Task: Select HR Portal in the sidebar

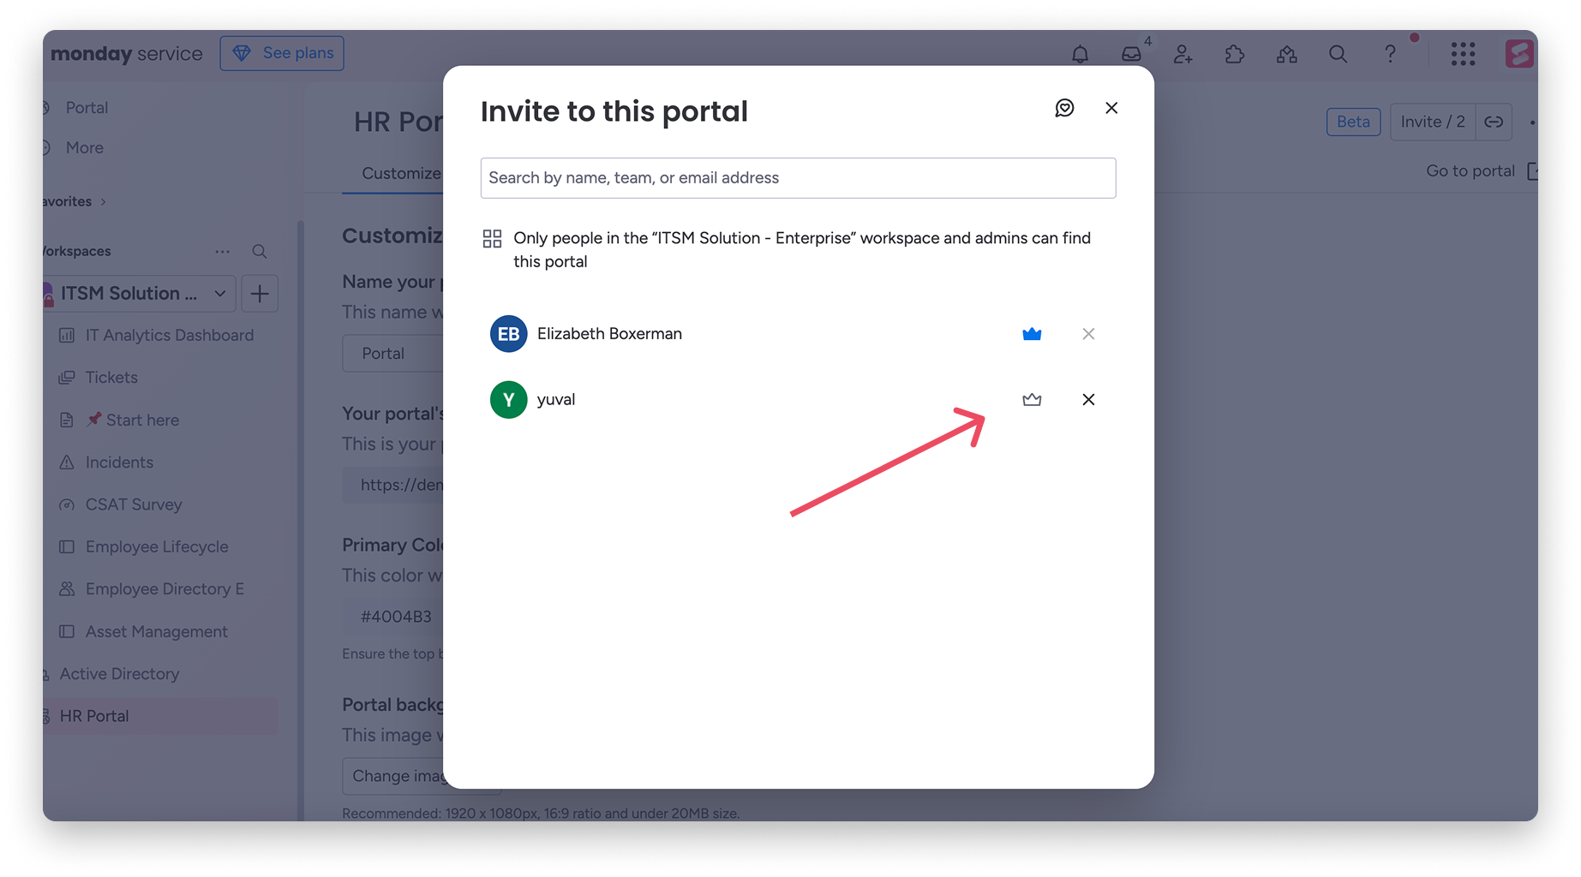Action: pyautogui.click(x=161, y=716)
